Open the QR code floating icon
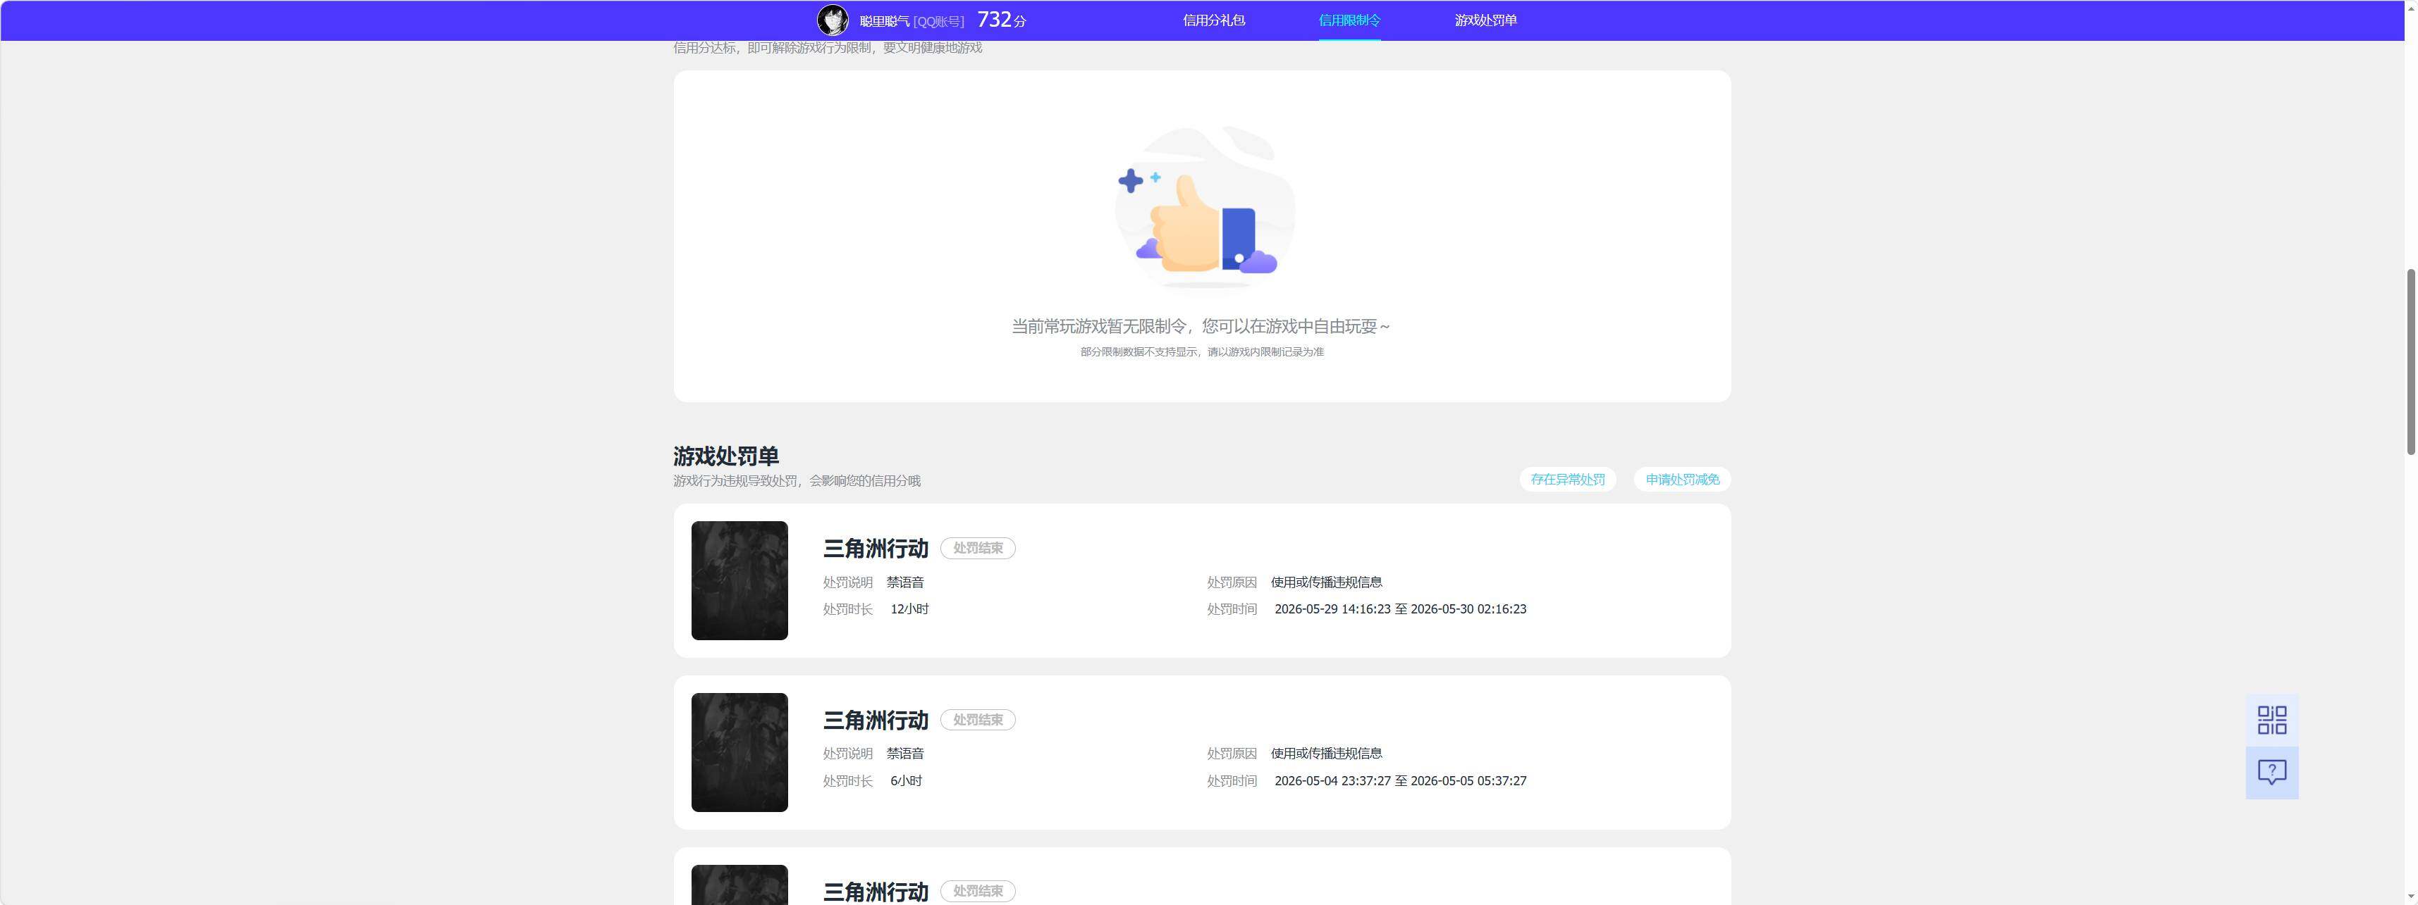 click(2271, 720)
